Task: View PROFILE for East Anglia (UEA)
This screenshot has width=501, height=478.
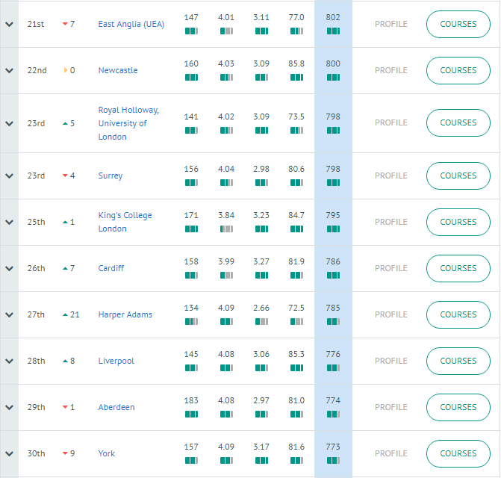Action: 391,24
